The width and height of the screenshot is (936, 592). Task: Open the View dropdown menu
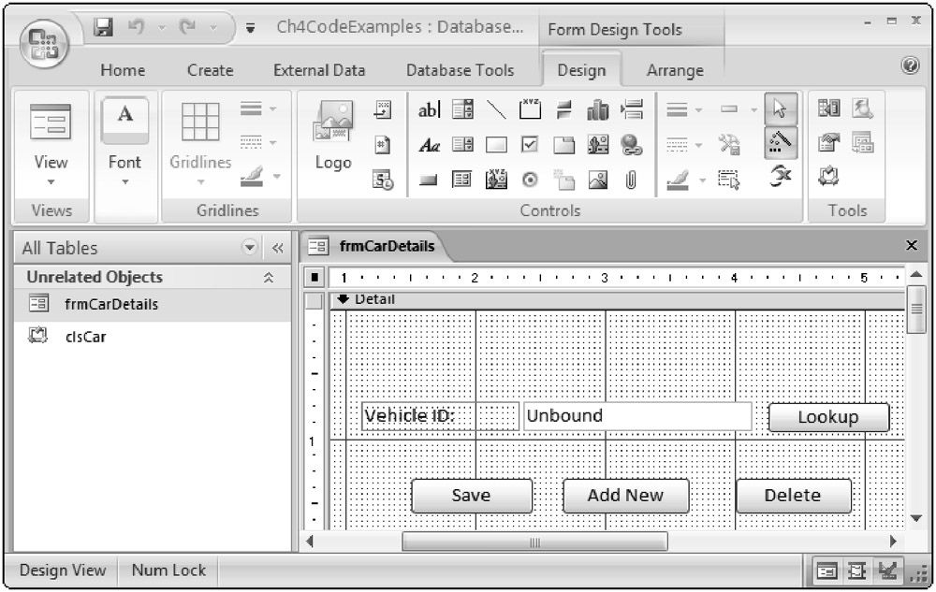point(51,182)
